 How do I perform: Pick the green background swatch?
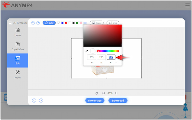tap(77, 23)
